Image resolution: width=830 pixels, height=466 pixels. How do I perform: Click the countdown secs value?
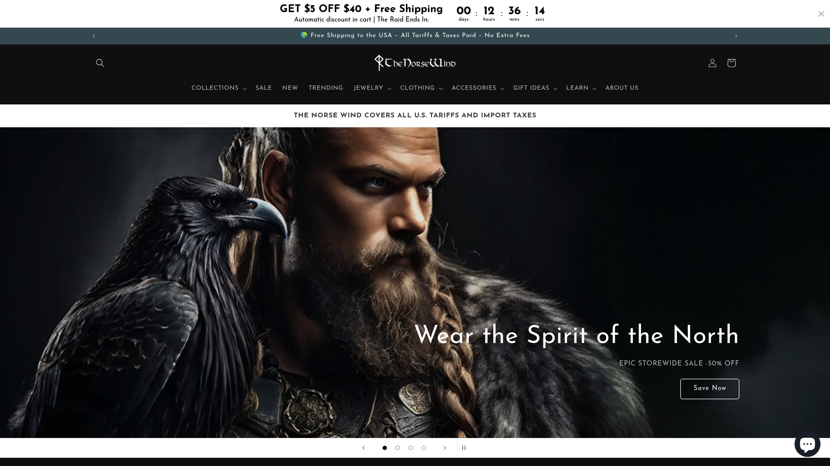(539, 11)
